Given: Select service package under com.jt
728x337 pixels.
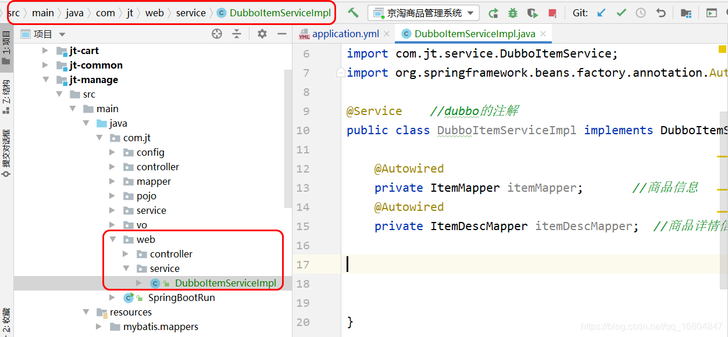Looking at the screenshot, I should pyautogui.click(x=151, y=210).
